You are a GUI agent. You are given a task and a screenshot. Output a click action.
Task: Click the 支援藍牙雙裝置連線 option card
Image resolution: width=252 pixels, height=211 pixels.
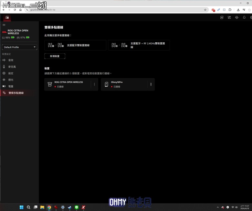[x=75, y=45]
